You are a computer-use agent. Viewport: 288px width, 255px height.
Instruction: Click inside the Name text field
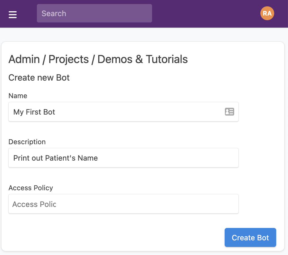pos(115,112)
